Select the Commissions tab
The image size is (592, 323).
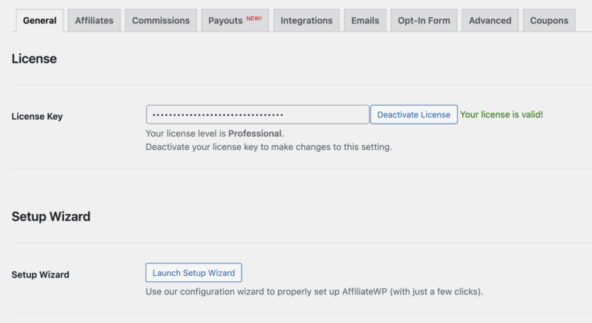[x=161, y=21]
